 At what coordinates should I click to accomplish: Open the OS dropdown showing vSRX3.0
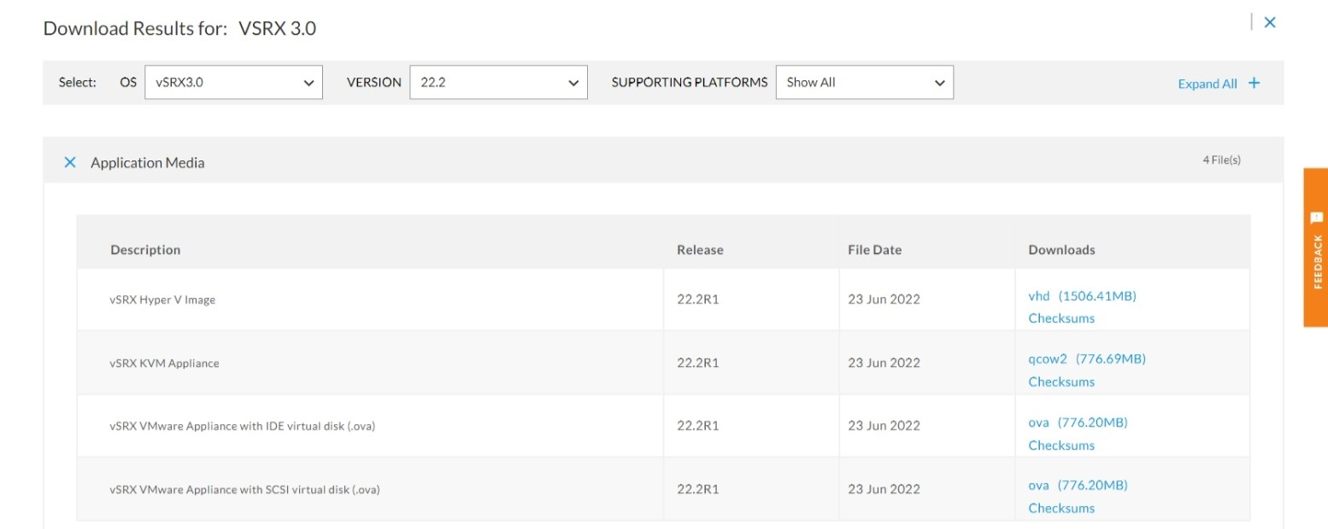pos(233,83)
